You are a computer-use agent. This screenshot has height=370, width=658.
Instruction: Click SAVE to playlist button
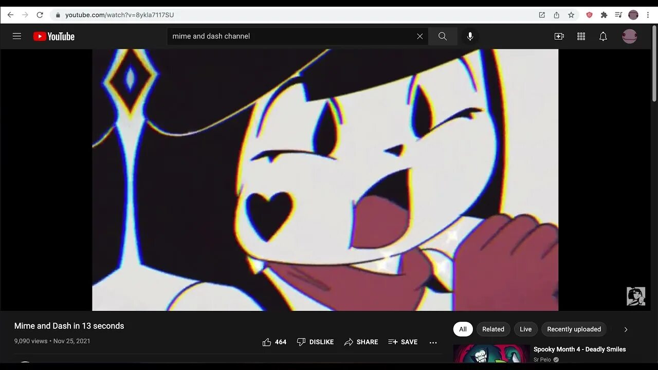pyautogui.click(x=403, y=342)
